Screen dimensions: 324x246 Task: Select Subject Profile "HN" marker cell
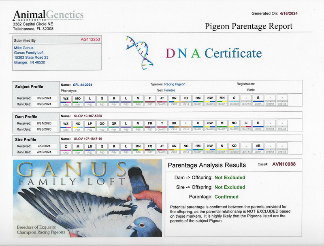pyautogui.click(x=174, y=100)
